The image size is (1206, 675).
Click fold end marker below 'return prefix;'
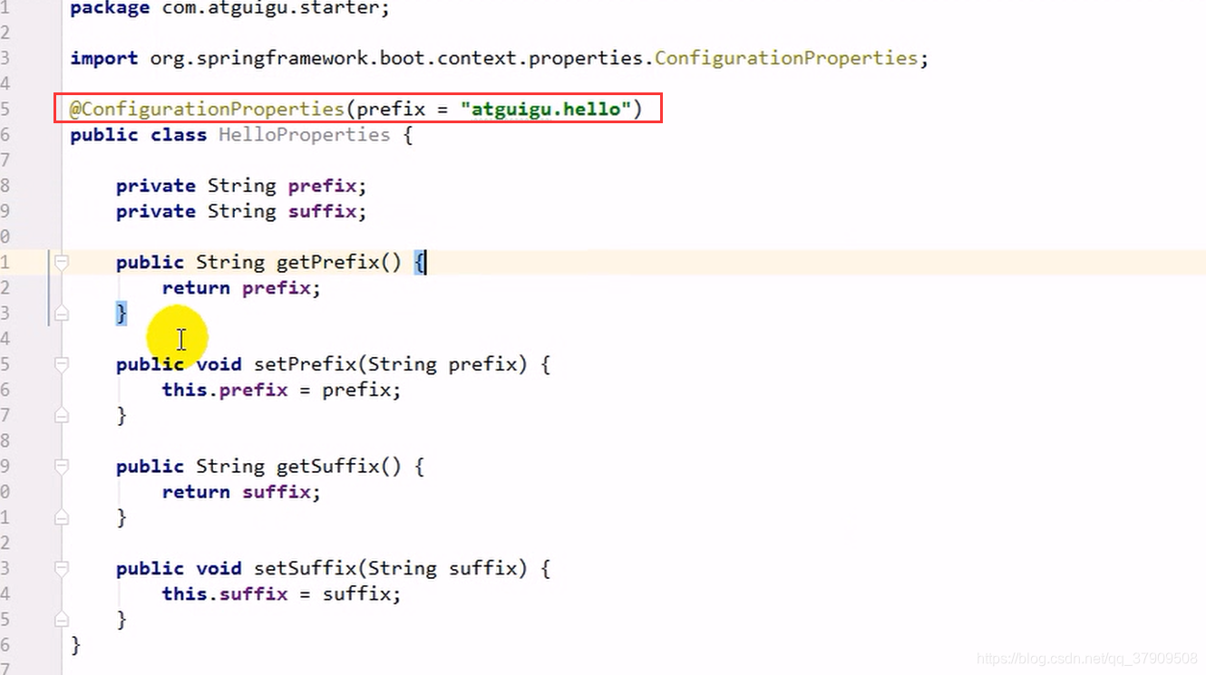61,313
